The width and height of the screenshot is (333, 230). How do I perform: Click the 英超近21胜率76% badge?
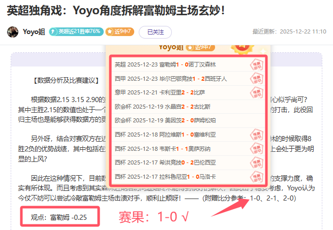(75, 32)
